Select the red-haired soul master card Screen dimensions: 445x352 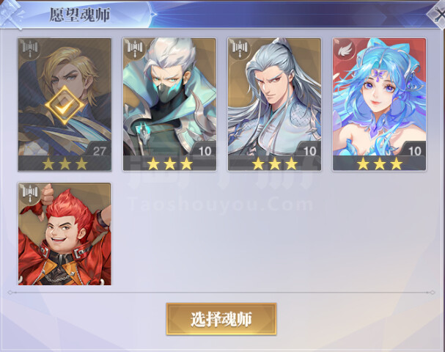click(x=65, y=234)
